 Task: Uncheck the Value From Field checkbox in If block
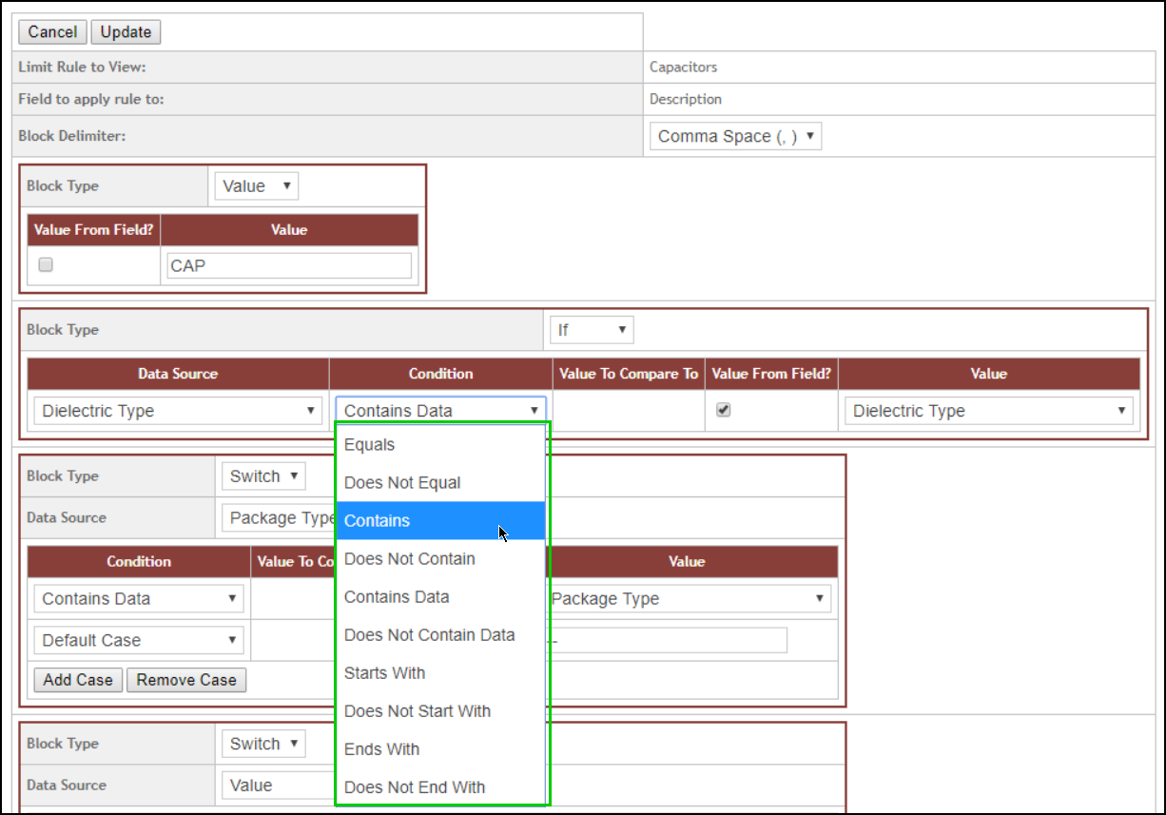723,410
